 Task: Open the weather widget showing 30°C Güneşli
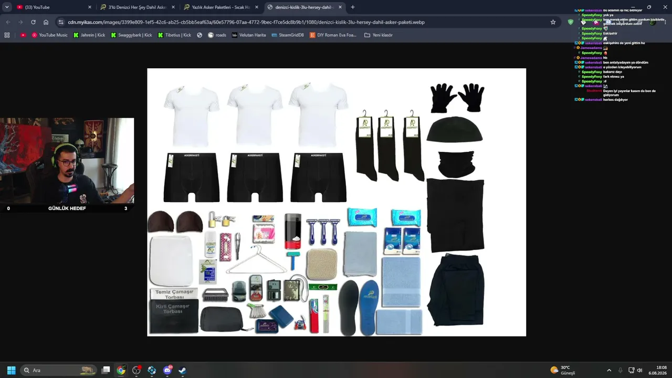coord(564,370)
